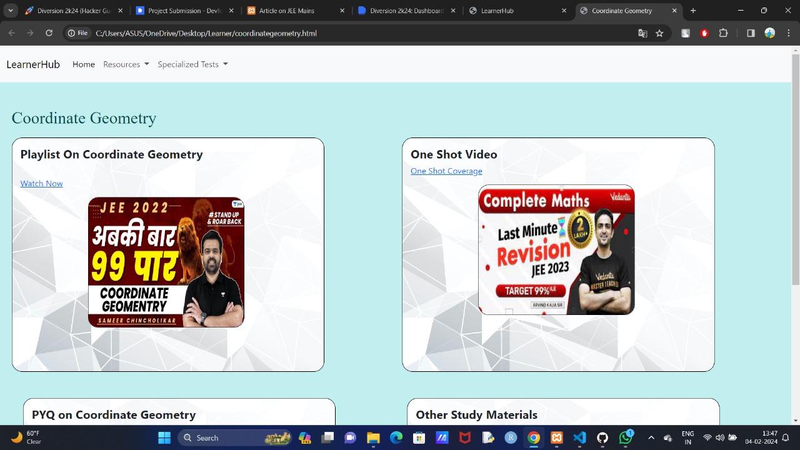The image size is (800, 450).
Task: Click the JEE 2022 Coordinate Geometry thumbnail
Action: [x=166, y=262]
